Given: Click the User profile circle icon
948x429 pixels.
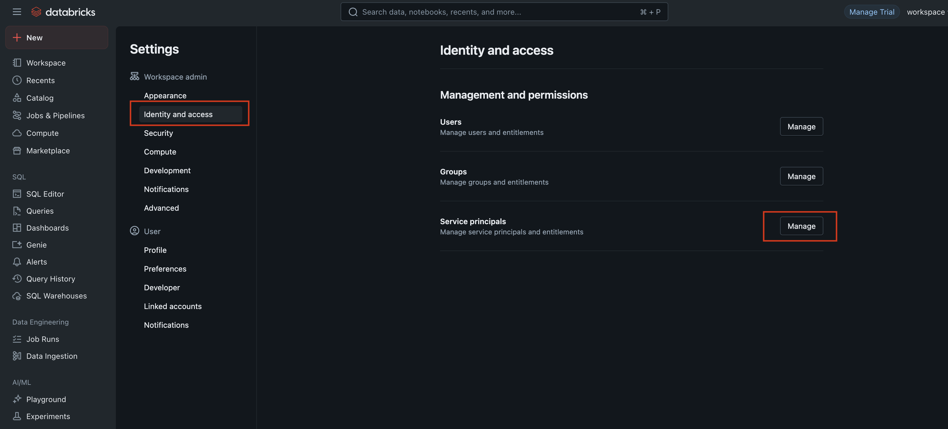Looking at the screenshot, I should 134,231.
